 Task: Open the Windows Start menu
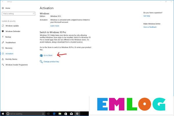[3, 114]
